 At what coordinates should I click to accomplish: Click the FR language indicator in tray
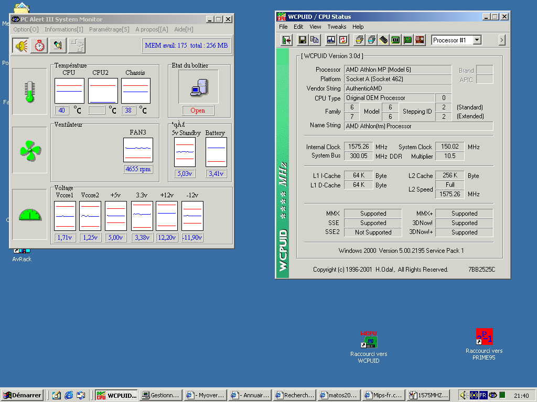[483, 395]
